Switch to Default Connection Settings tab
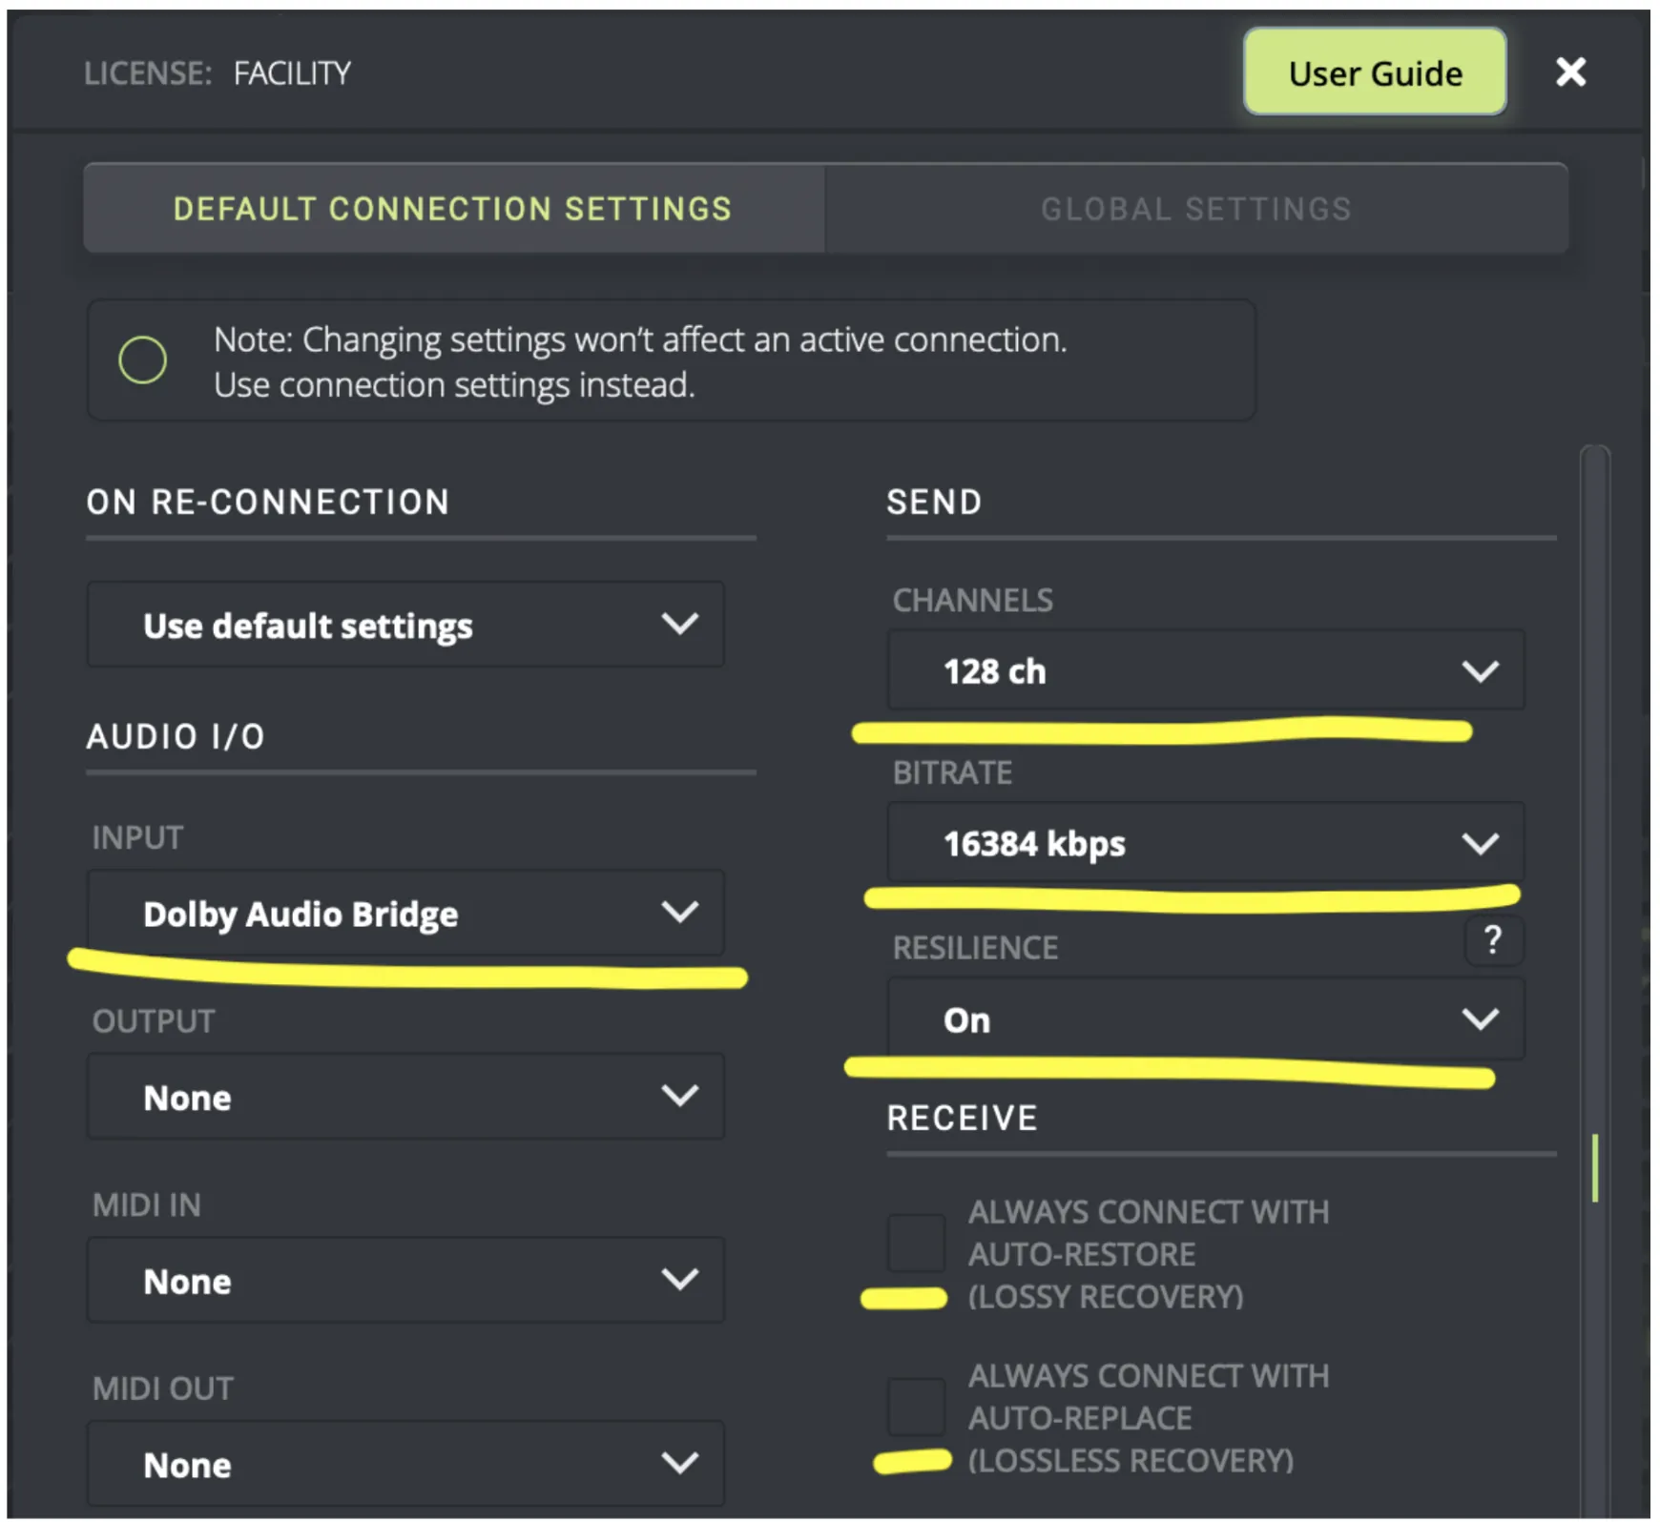The image size is (1660, 1522). (453, 209)
